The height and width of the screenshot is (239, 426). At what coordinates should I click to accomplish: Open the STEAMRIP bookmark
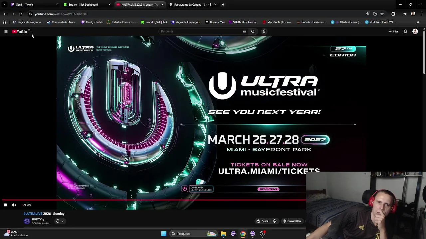(x=244, y=22)
